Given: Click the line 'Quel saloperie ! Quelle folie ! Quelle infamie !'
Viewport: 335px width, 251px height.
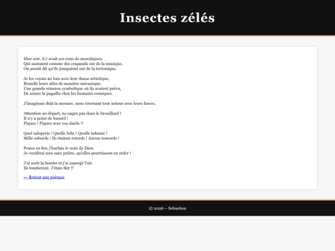Looking at the screenshot, I should click(x=65, y=133).
